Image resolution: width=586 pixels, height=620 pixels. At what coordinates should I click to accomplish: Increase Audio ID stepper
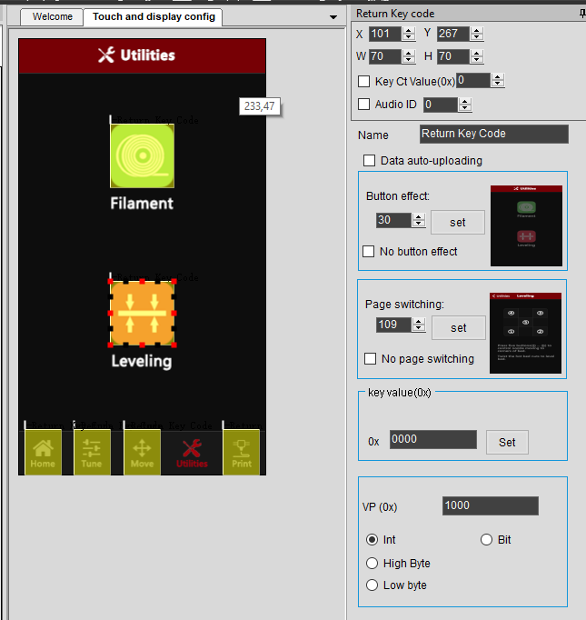[465, 101]
